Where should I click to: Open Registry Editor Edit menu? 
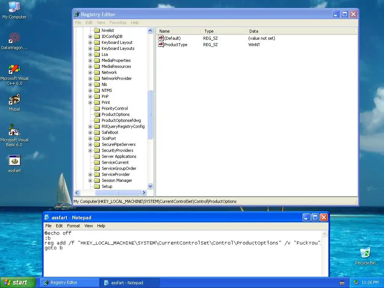pyautogui.click(x=89, y=22)
